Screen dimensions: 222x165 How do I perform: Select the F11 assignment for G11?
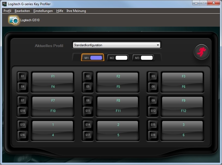118,111
